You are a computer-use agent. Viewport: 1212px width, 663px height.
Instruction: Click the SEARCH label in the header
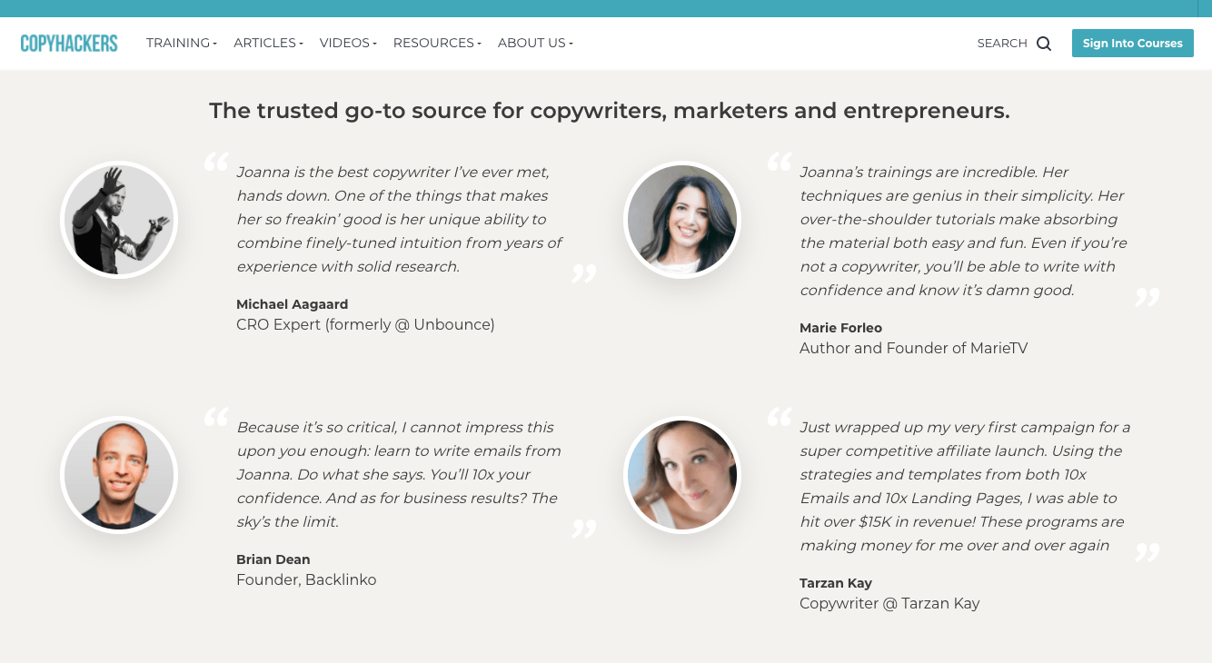(1002, 43)
